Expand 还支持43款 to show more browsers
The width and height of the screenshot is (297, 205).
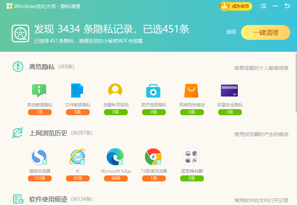tap(192, 156)
